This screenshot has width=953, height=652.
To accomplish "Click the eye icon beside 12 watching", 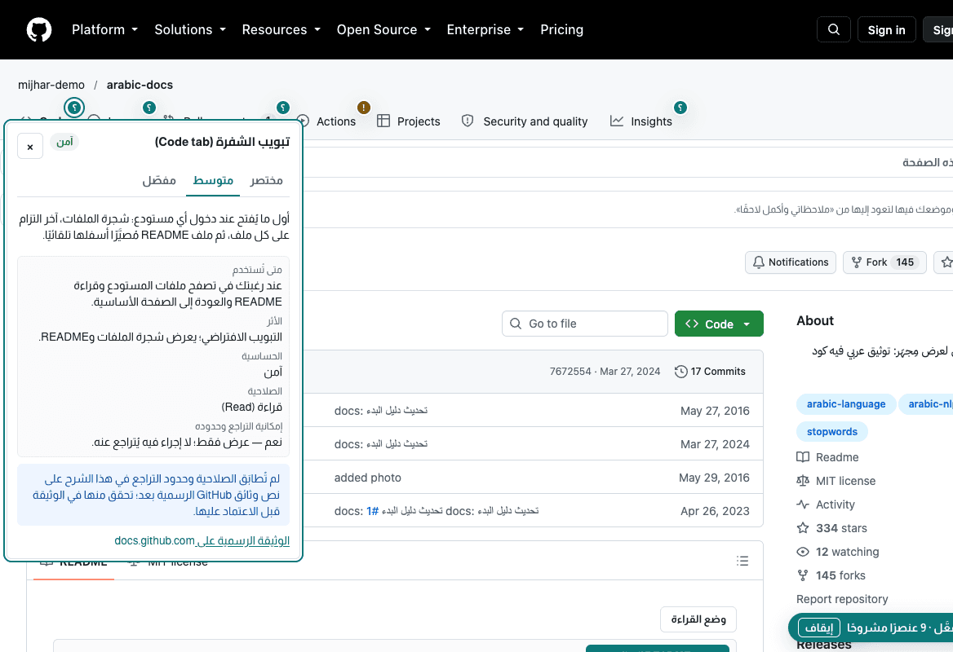I will pyautogui.click(x=803, y=552).
